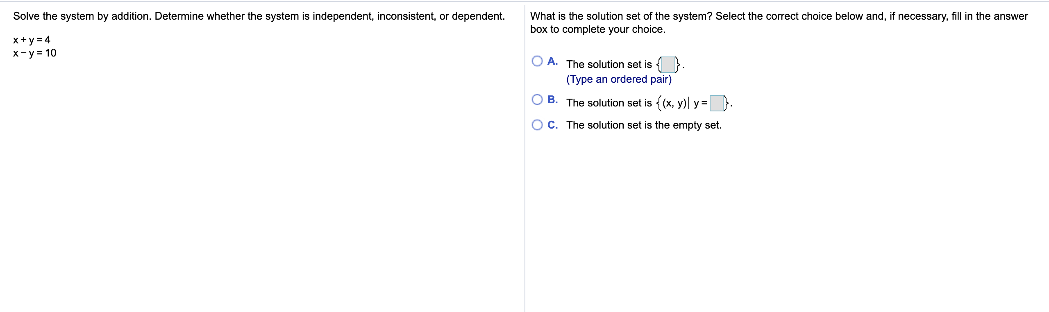The height and width of the screenshot is (312, 1049).
Task: Click the label 'A.' next to its radio
Action: coord(552,61)
